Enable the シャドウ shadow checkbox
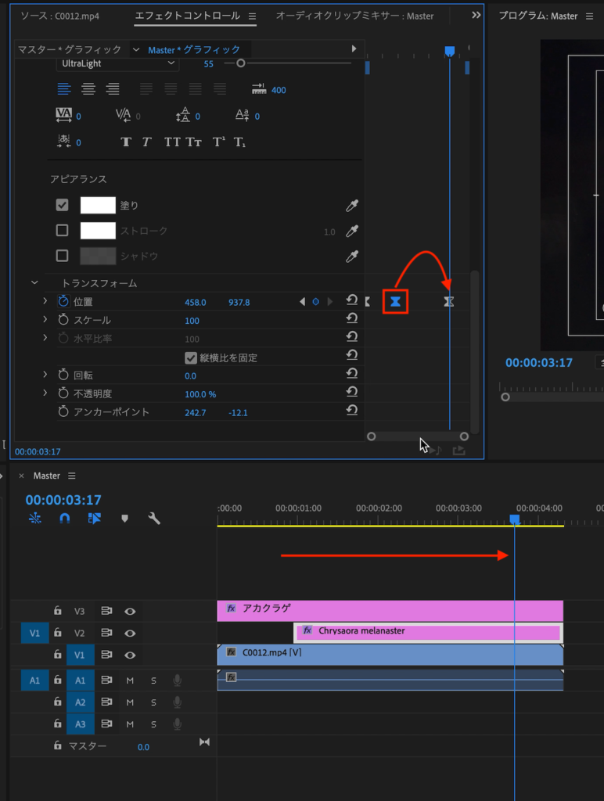This screenshot has height=801, width=604. tap(62, 256)
